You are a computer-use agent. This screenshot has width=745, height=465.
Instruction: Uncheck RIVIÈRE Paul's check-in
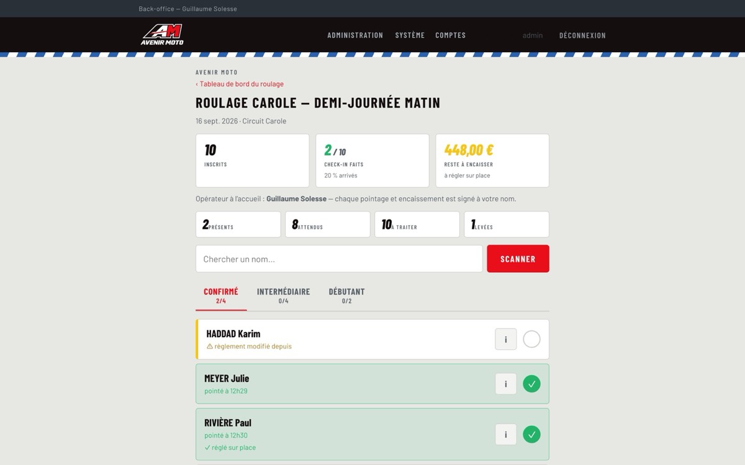[531, 434]
